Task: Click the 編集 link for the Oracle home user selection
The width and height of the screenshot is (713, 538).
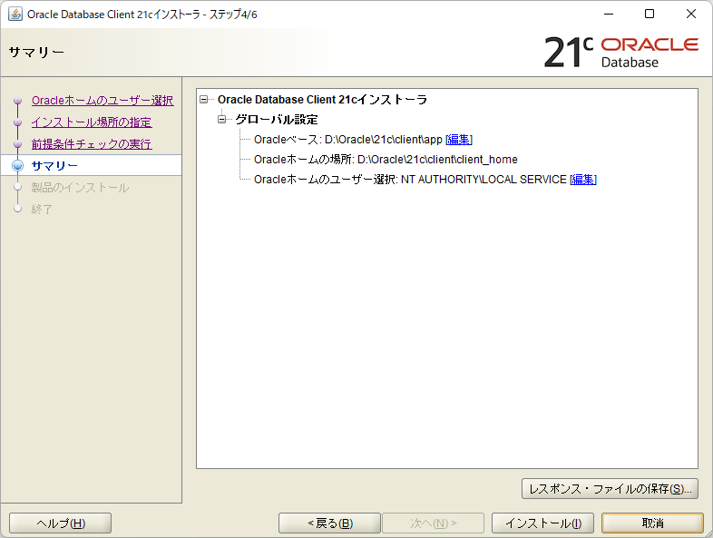Action: point(583,180)
